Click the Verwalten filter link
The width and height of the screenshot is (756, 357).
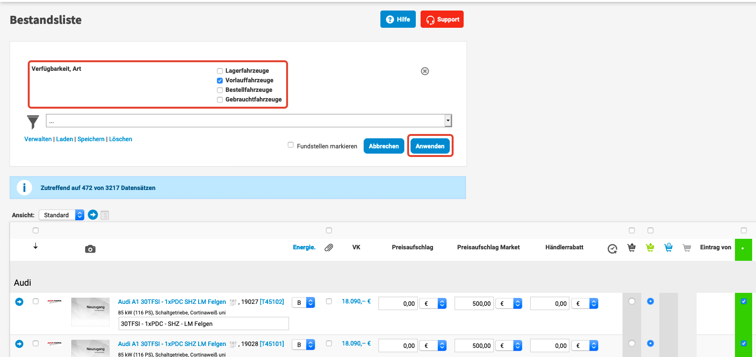(x=38, y=139)
